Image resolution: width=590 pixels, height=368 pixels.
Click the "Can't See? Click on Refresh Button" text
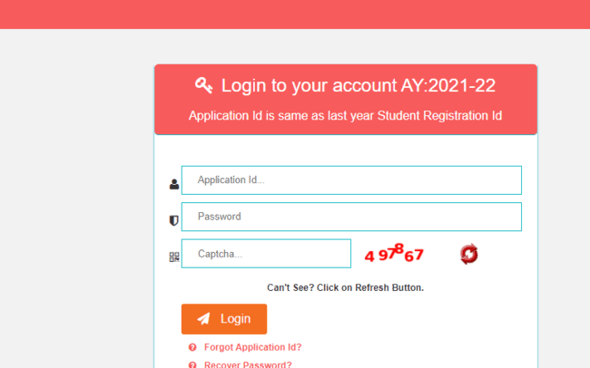(345, 287)
